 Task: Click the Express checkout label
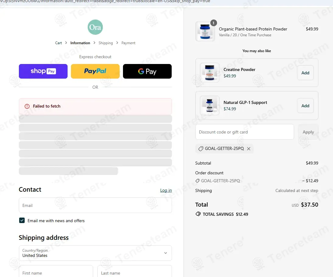click(95, 57)
